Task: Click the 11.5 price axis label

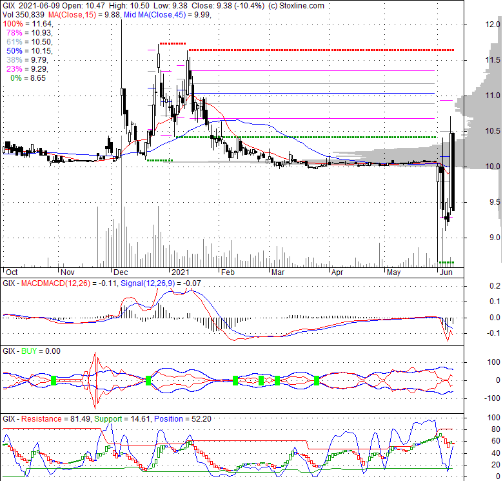Action: [x=493, y=60]
